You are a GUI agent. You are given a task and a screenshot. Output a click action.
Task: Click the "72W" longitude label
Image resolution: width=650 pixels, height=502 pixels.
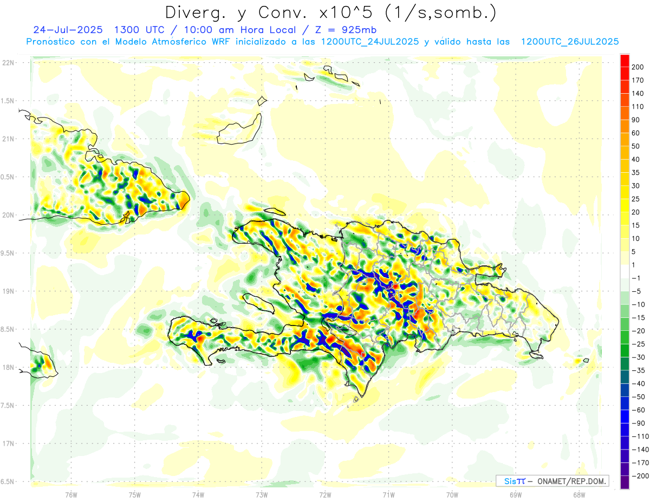pos(325,494)
